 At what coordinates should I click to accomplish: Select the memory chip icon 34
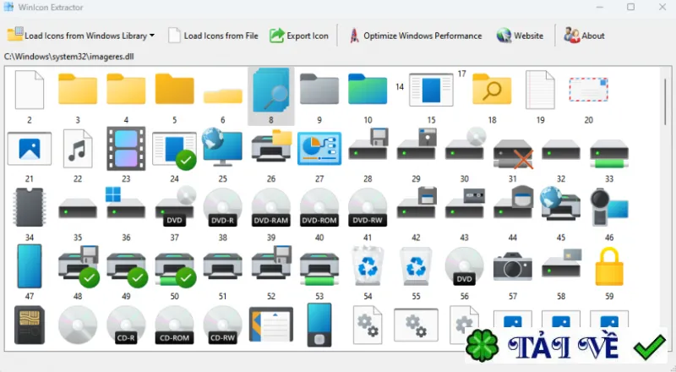(x=30, y=207)
